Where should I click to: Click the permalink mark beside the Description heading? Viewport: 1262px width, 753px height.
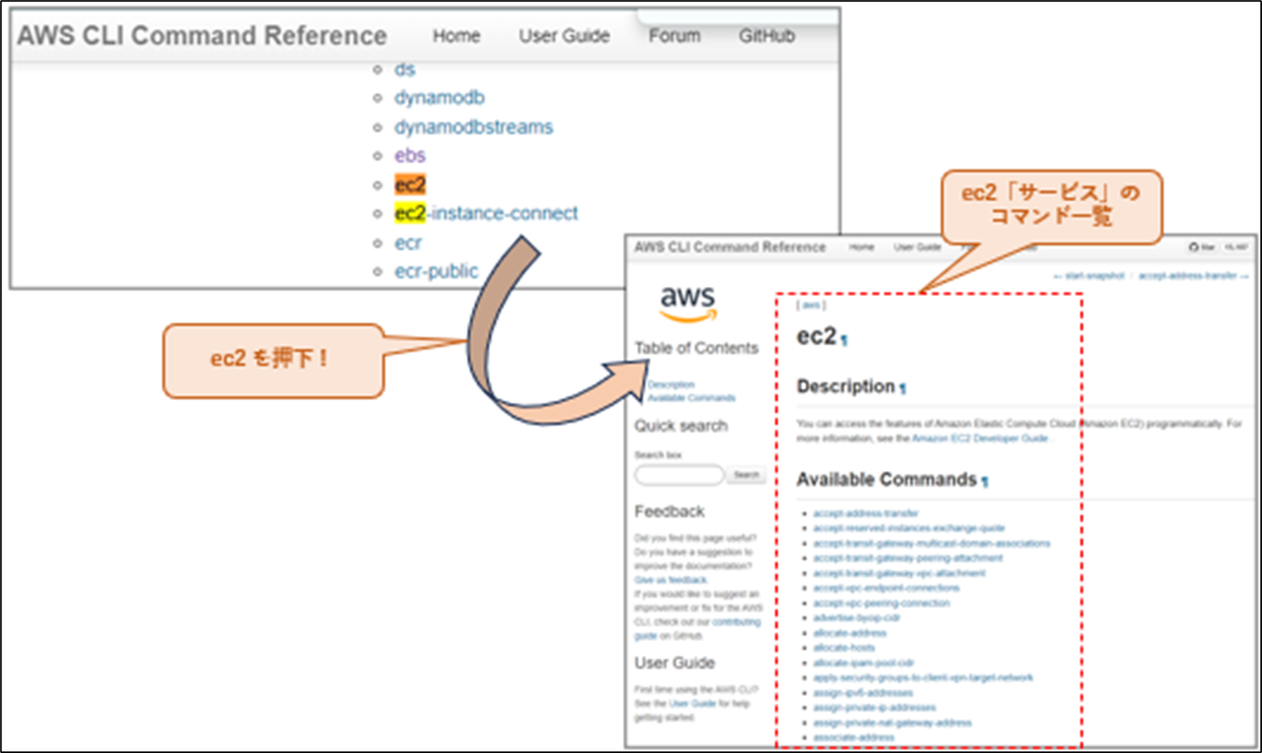(x=902, y=388)
